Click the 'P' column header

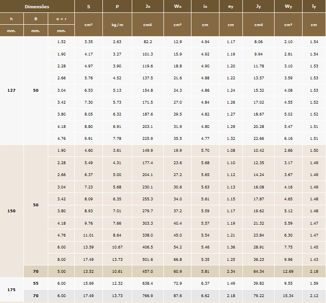click(x=117, y=6)
